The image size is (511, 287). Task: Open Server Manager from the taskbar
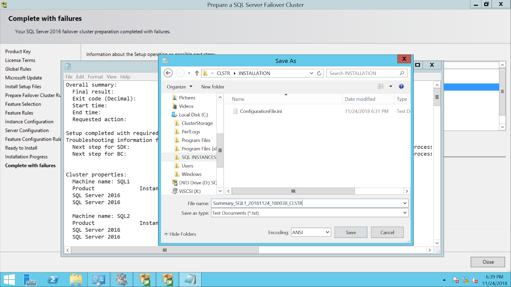(x=30, y=280)
